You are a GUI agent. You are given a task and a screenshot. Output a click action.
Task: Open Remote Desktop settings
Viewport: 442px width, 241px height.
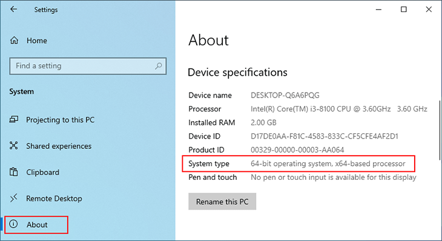pyautogui.click(x=54, y=199)
